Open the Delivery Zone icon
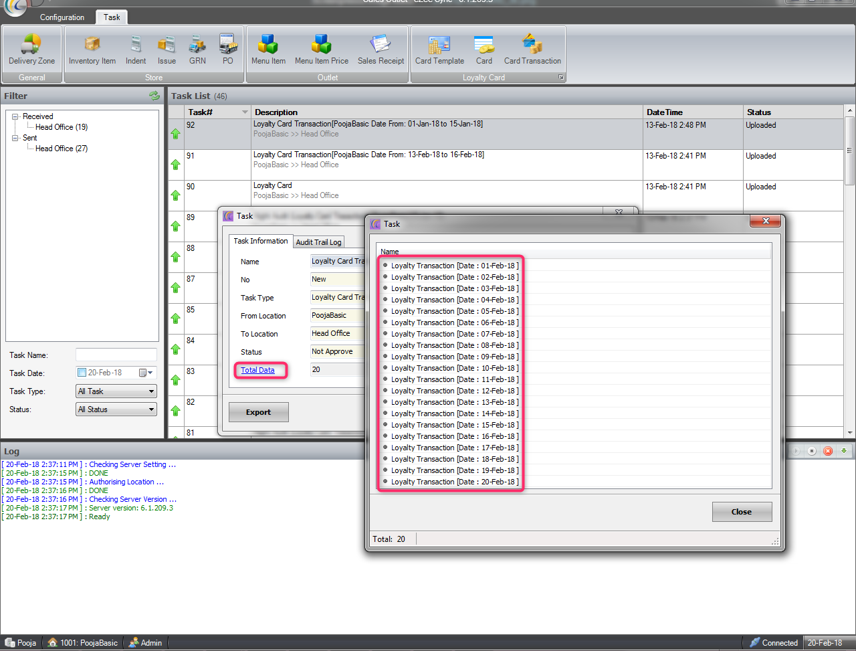The image size is (856, 651). click(x=31, y=49)
